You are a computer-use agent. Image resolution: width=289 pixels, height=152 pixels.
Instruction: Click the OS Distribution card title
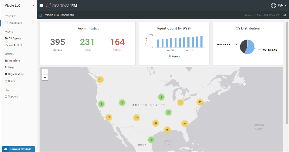click(248, 28)
